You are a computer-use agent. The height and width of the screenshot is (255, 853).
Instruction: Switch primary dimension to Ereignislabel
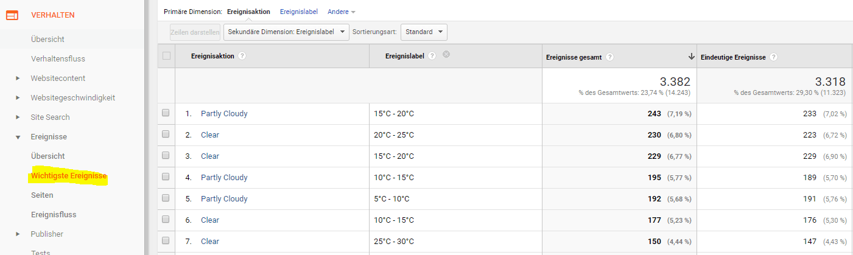coord(299,12)
